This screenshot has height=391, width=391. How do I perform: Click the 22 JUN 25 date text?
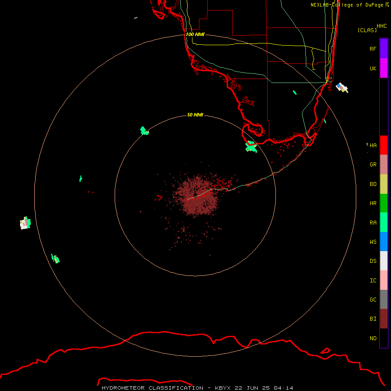(252, 388)
